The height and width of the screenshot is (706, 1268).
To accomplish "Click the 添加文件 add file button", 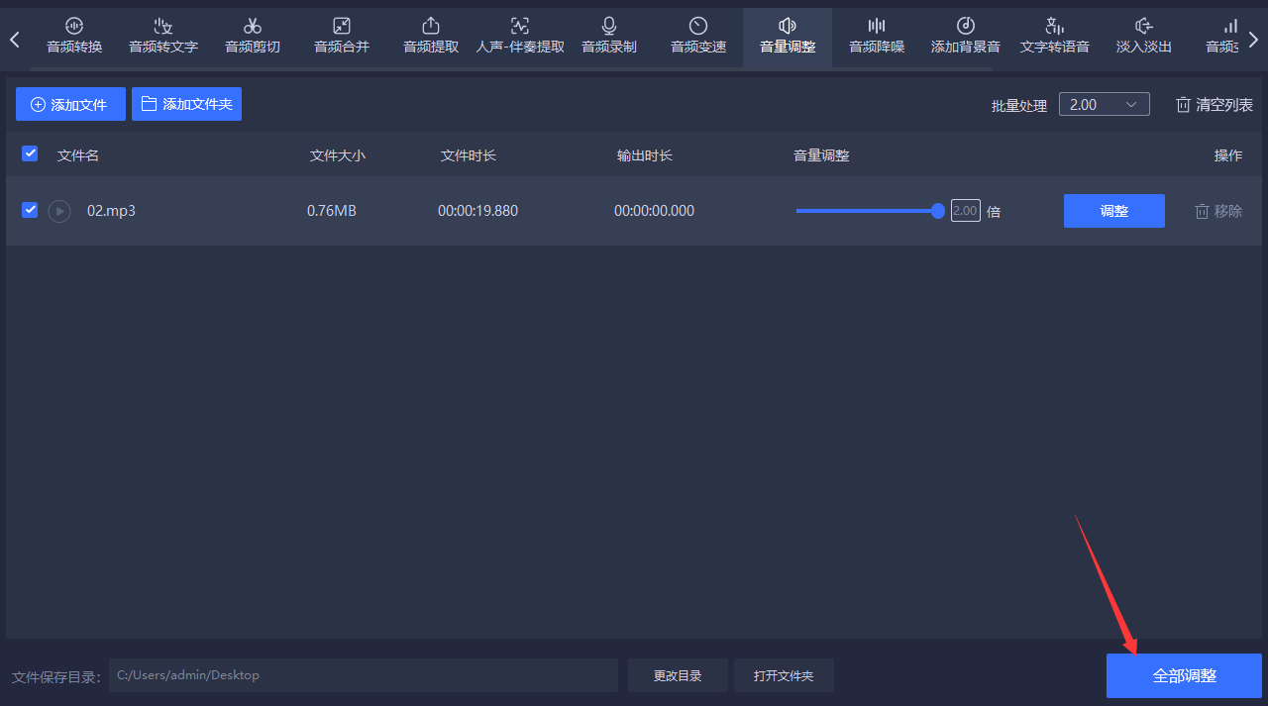I will (70, 104).
